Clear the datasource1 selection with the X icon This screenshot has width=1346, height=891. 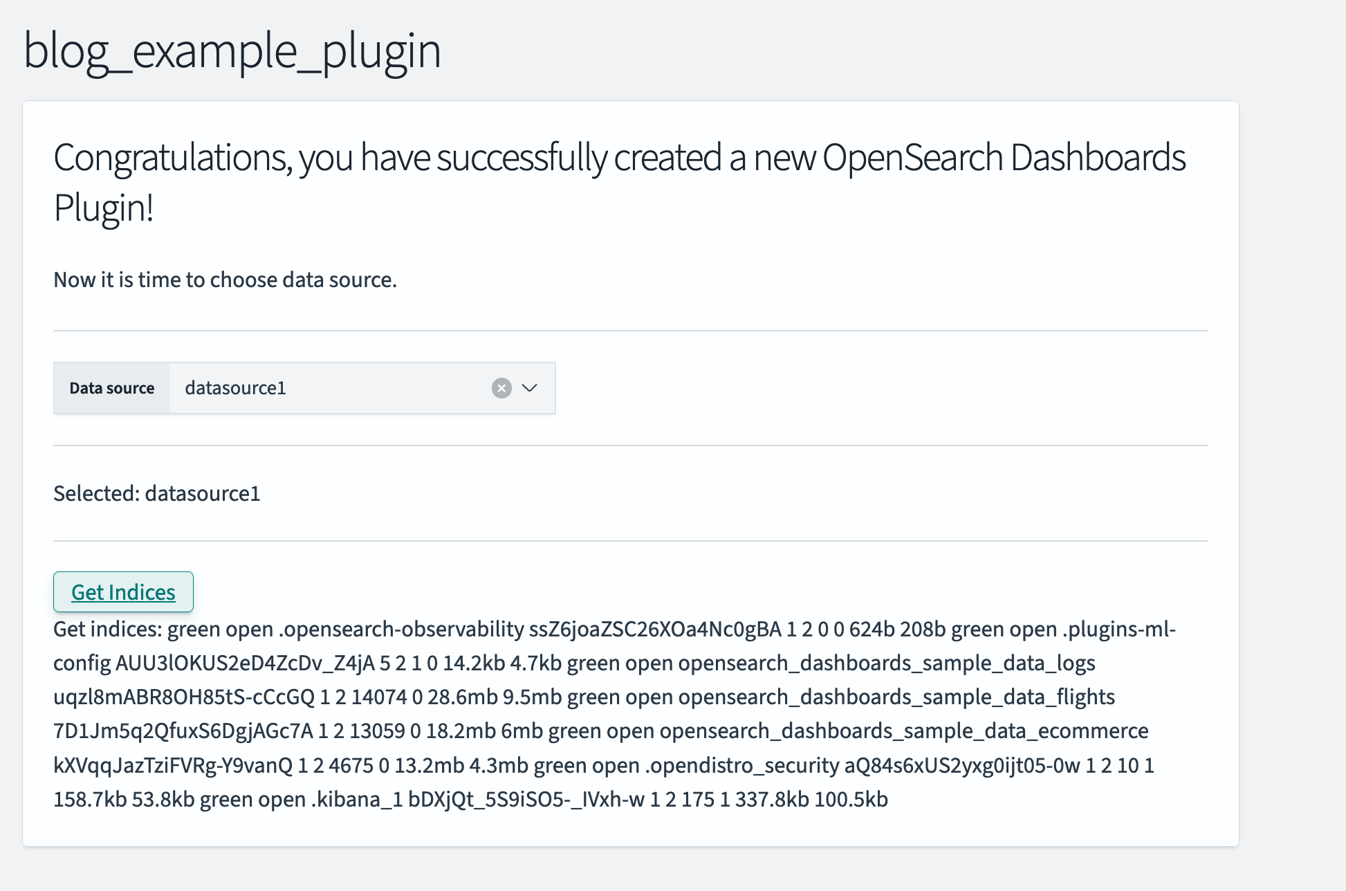[501, 388]
